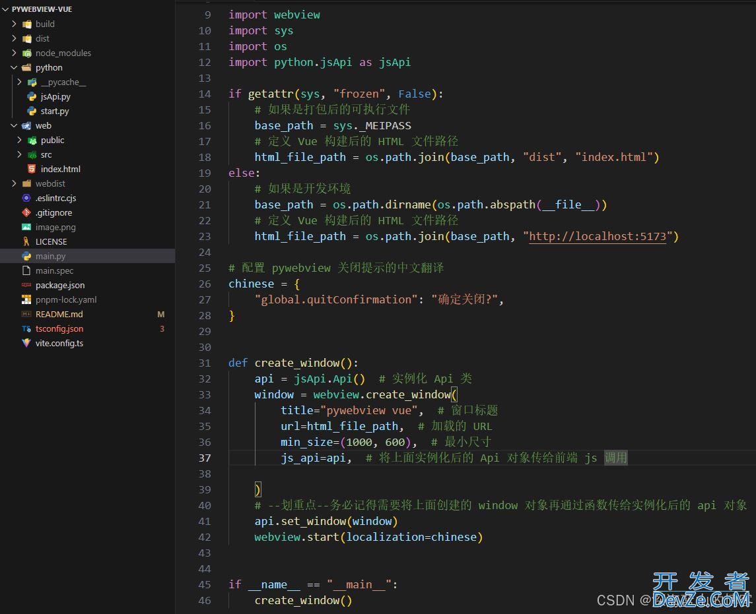Expand the __pycache__ folder chevron

coord(19,82)
